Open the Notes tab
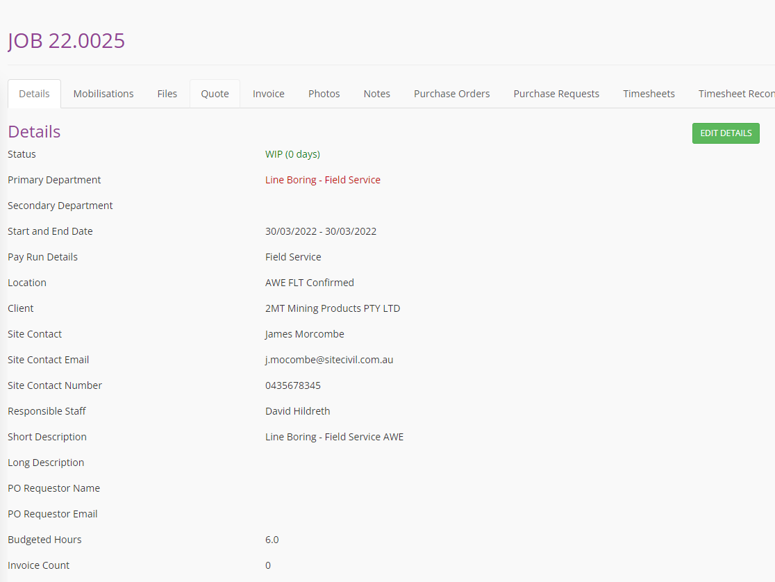The image size is (775, 582). point(377,94)
